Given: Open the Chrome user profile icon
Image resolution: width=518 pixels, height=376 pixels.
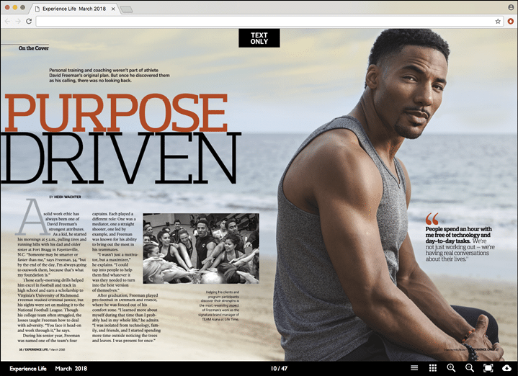Looking at the screenshot, I should click(x=509, y=6).
